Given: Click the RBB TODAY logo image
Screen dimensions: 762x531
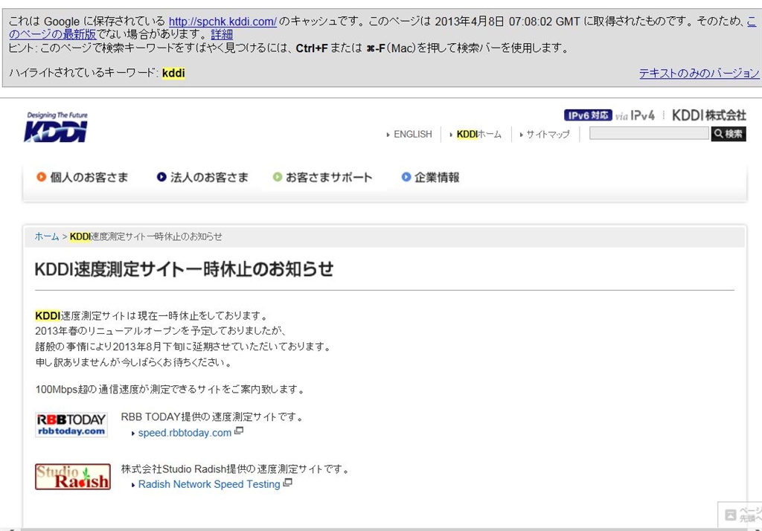Looking at the screenshot, I should [x=71, y=425].
